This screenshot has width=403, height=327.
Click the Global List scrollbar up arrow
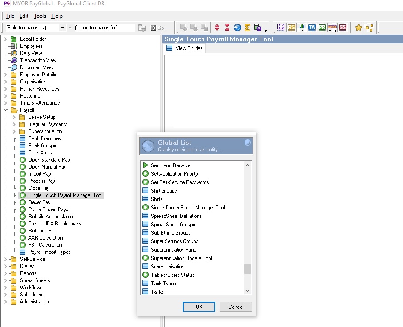pyautogui.click(x=247, y=165)
